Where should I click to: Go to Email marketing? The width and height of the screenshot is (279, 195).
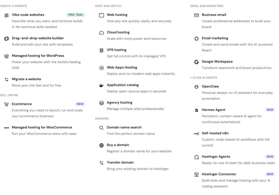coord(215,38)
